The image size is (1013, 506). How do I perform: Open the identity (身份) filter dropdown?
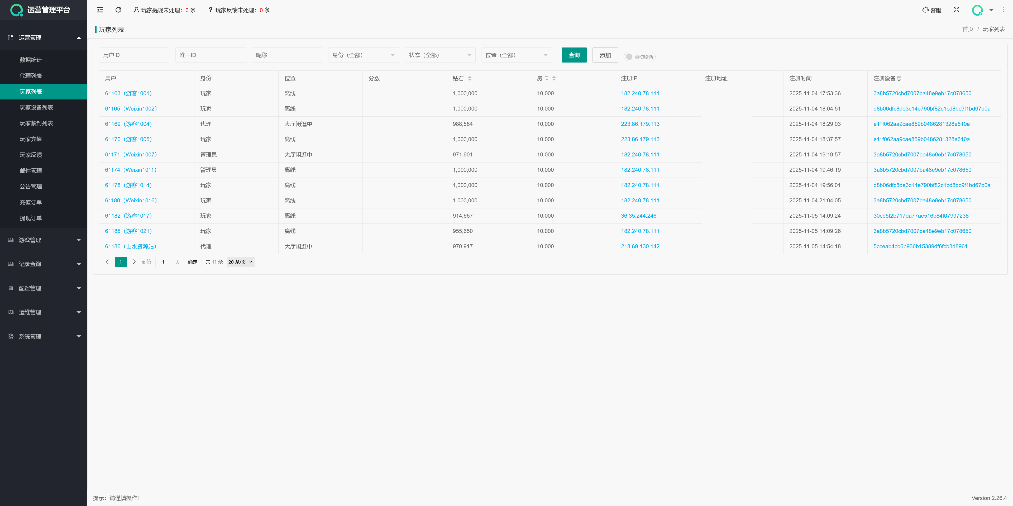click(363, 55)
